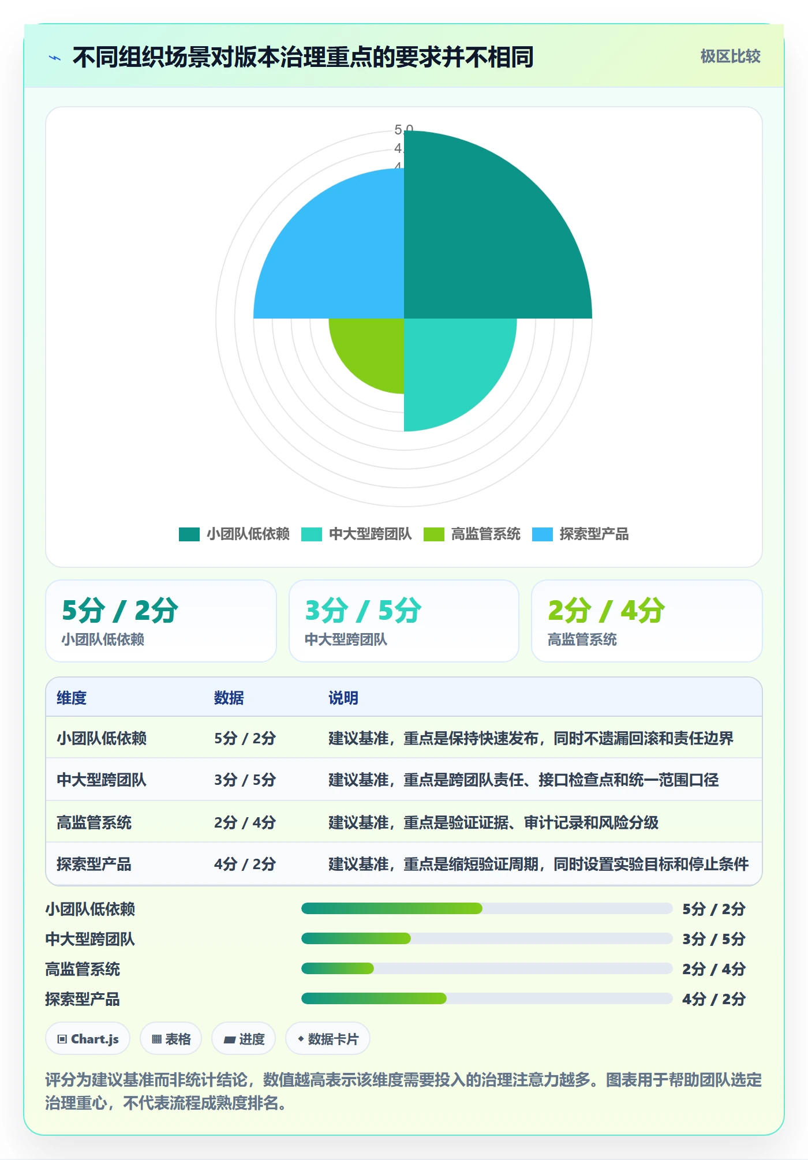Toggle the 小团队低依赖 legend swatch

(x=189, y=534)
